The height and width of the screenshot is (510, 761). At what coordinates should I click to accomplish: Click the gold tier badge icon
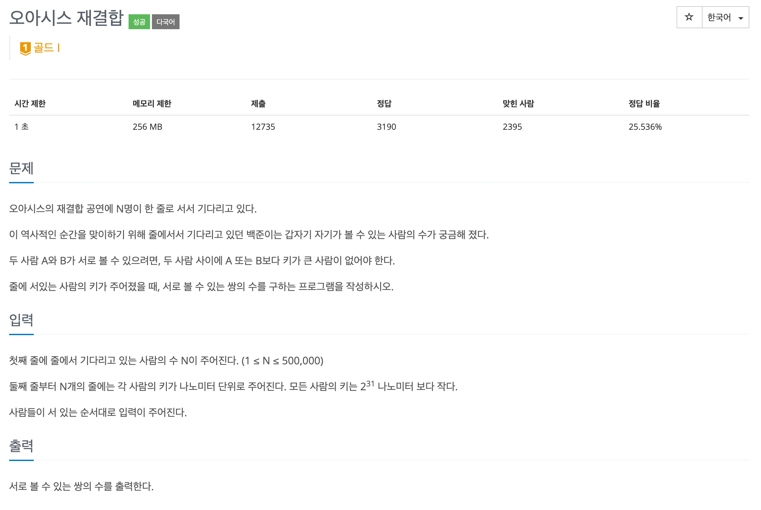coord(25,48)
